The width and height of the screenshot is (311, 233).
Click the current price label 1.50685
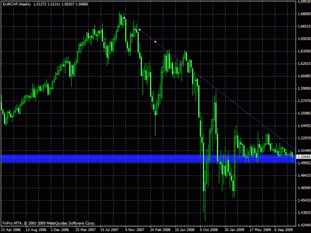coord(304,157)
